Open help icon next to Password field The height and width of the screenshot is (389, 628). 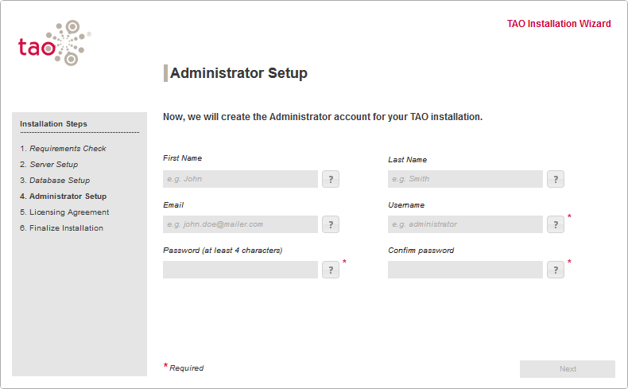pyautogui.click(x=331, y=270)
